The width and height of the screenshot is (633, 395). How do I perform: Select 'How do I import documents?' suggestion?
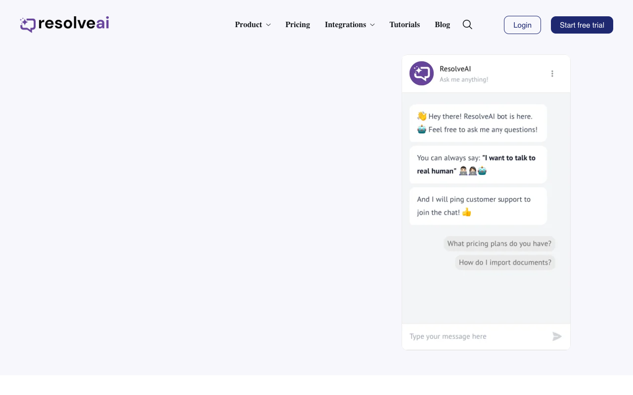click(505, 262)
